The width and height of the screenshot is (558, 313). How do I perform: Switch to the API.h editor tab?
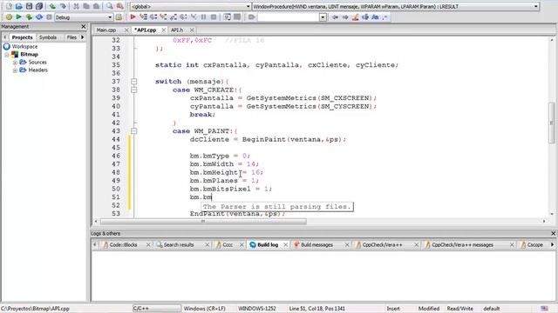click(177, 30)
